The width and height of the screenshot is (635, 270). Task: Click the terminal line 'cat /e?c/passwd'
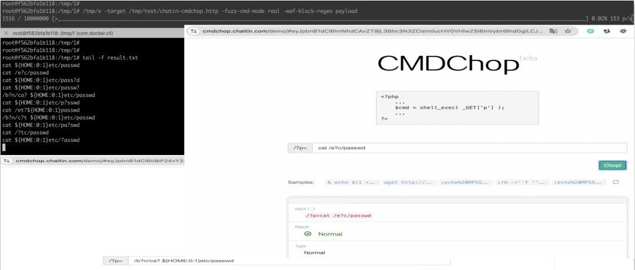click(x=25, y=73)
